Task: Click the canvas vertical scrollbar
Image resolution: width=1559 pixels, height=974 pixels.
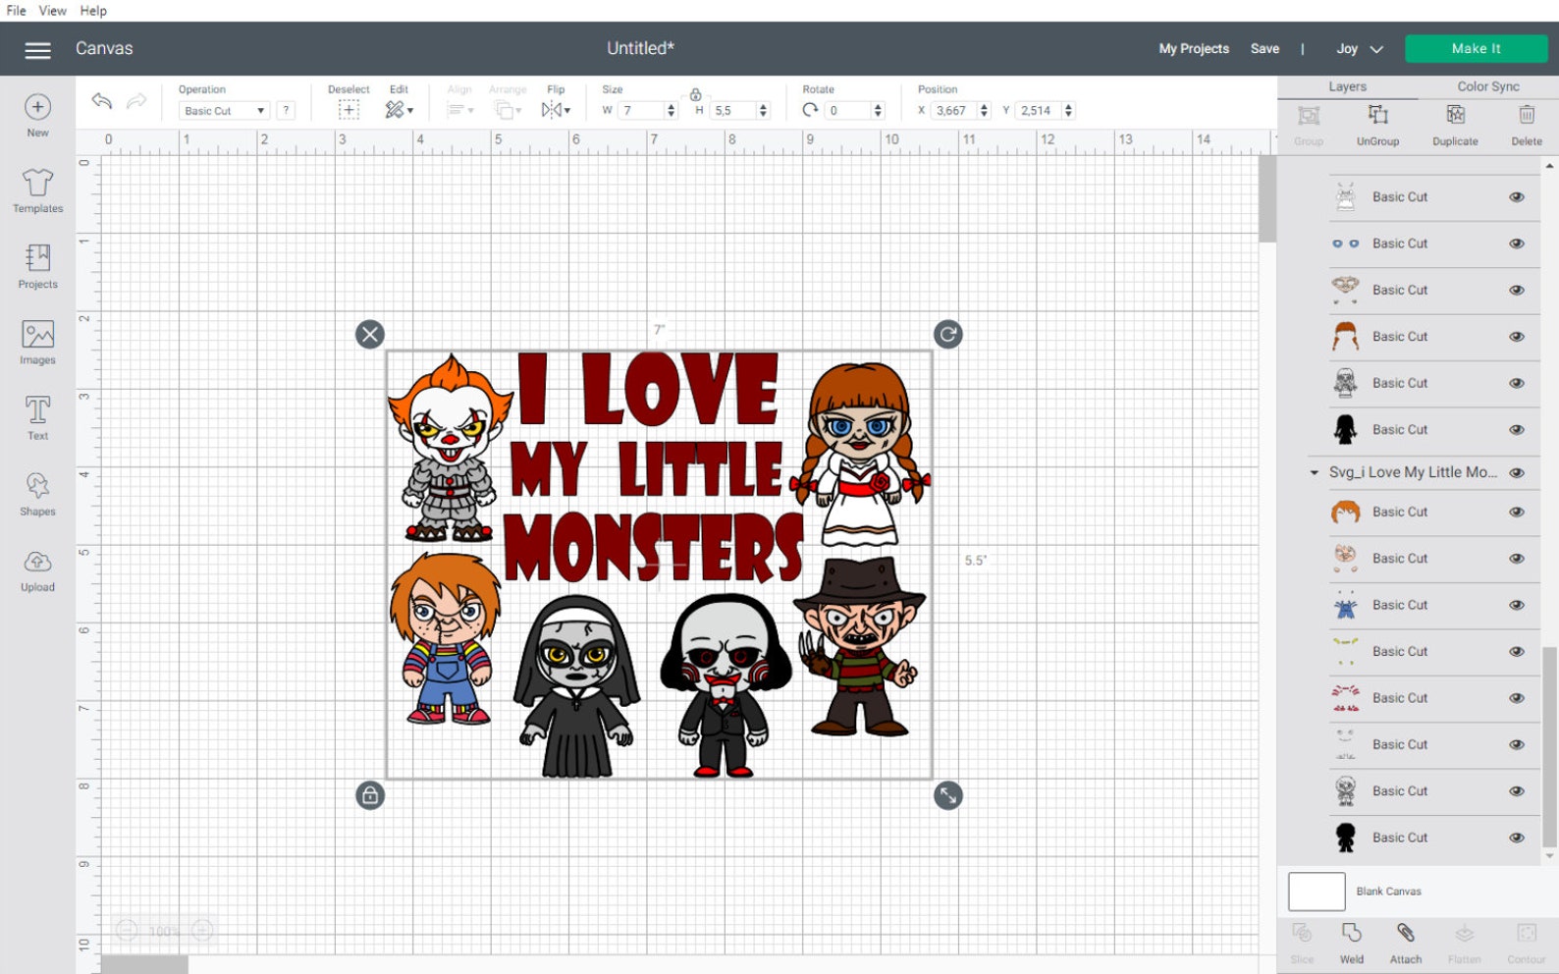Action: tap(1267, 198)
